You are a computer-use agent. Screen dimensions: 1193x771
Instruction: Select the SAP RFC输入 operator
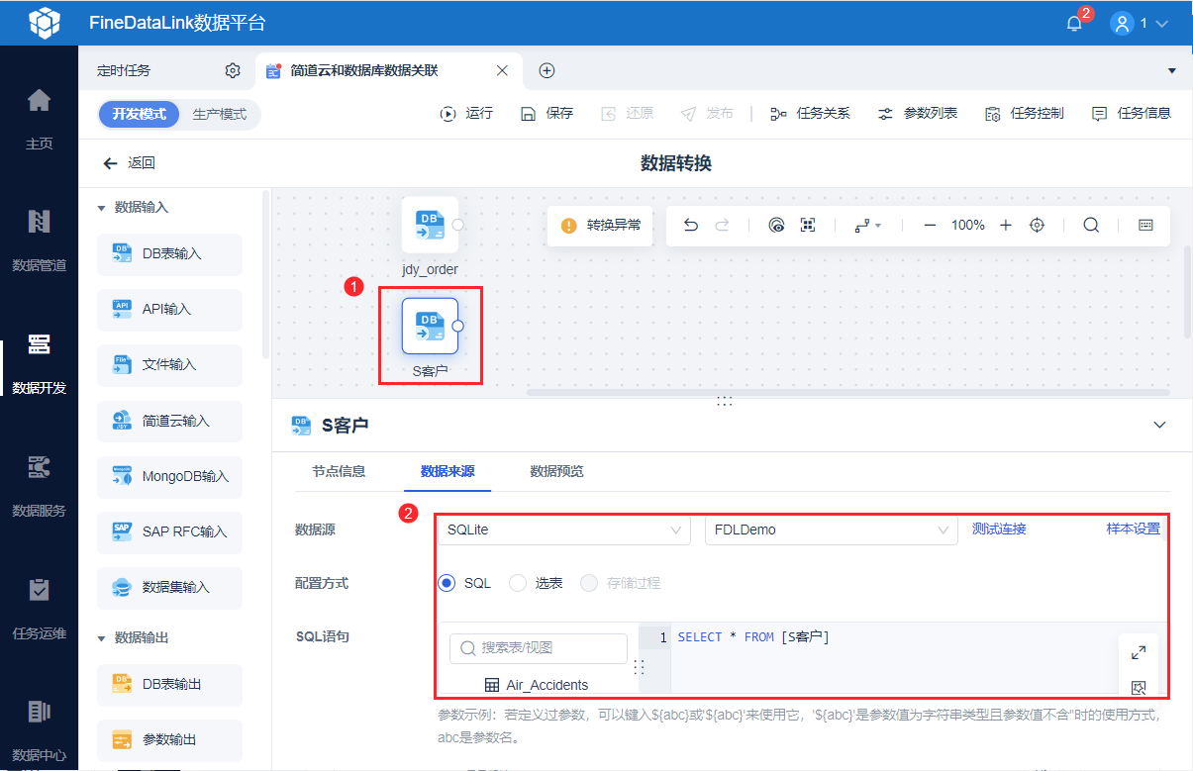click(169, 532)
